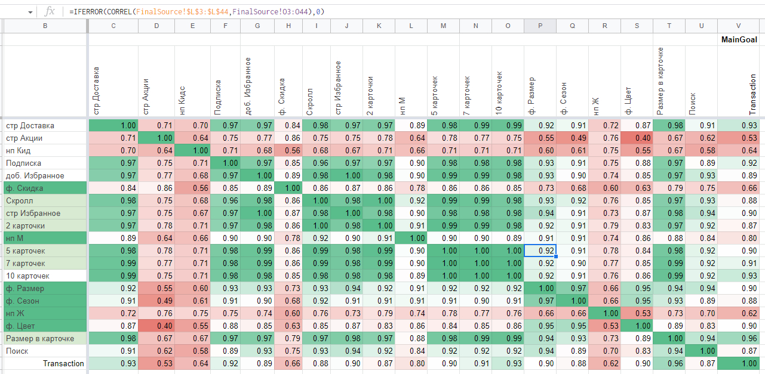Click the dark red 0.40 cell in row 'ф. Цвет'
This screenshot has width=765, height=374.
156,326
